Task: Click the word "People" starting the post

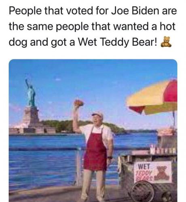Action: [x=25, y=11]
